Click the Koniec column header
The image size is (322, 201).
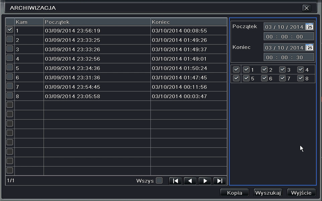tap(189, 22)
